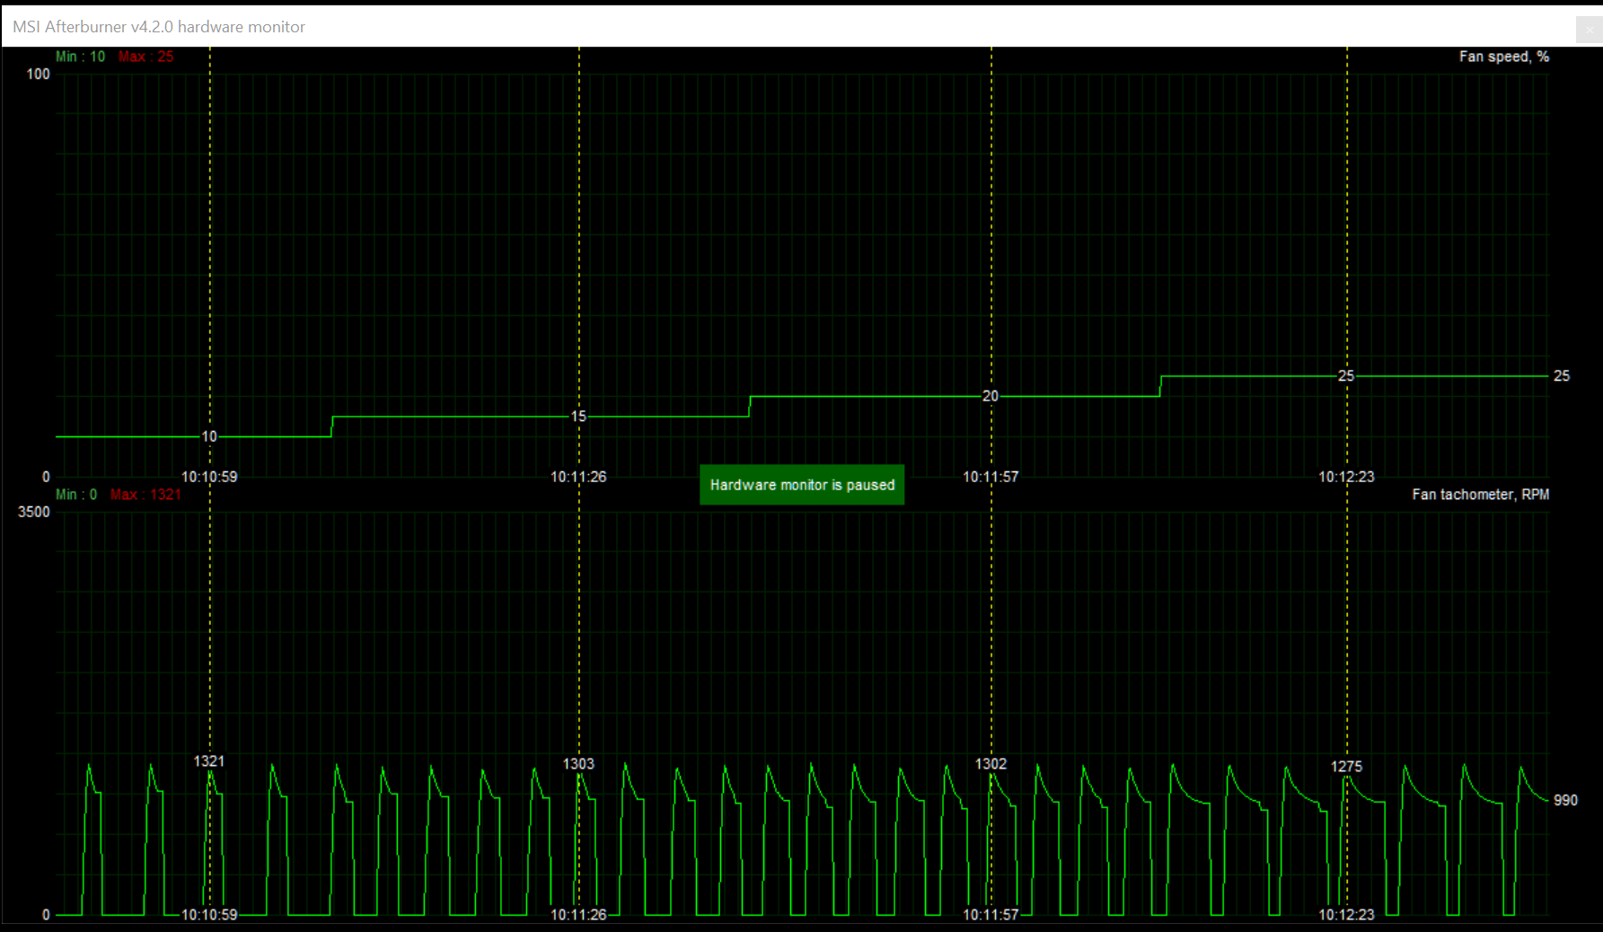Click the 3500 tachometer axis maximum label
Image resolution: width=1603 pixels, height=932 pixels.
(34, 512)
